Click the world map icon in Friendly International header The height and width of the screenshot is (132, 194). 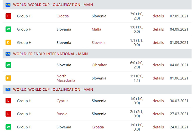8,54
